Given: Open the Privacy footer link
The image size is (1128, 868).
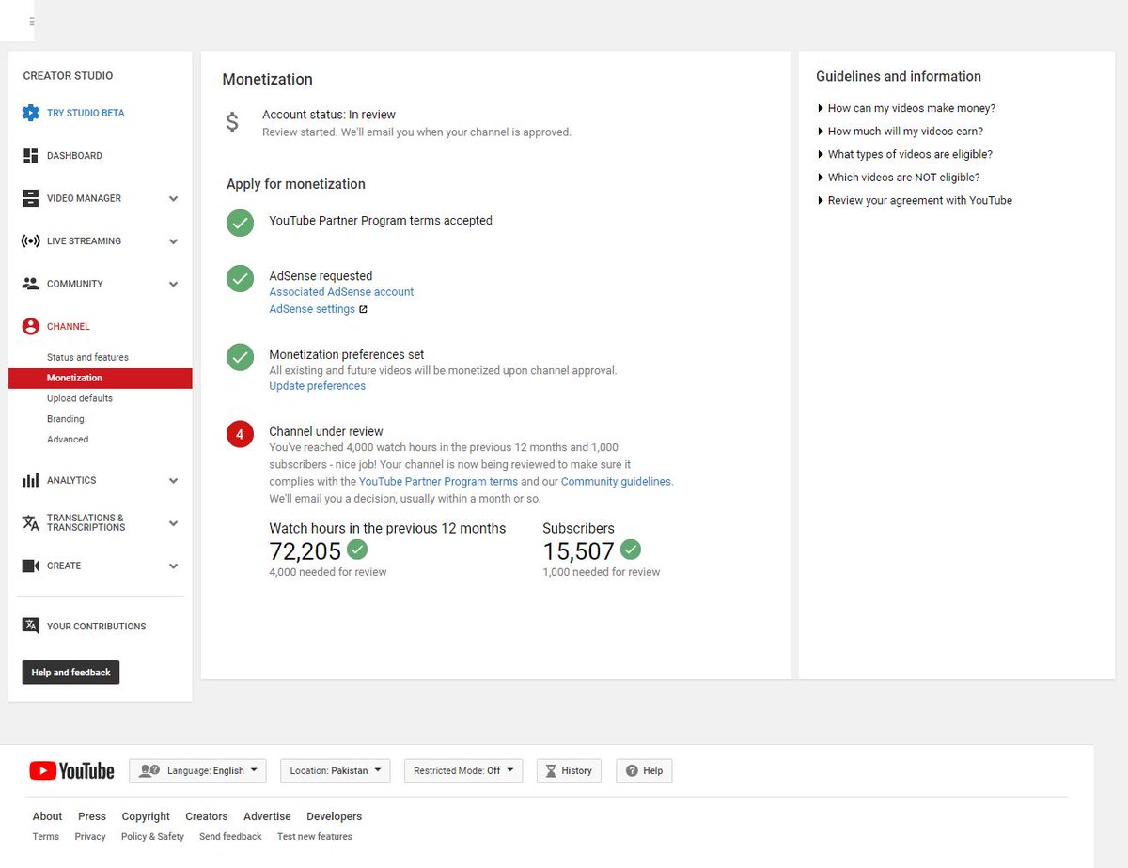Looking at the screenshot, I should [x=90, y=836].
